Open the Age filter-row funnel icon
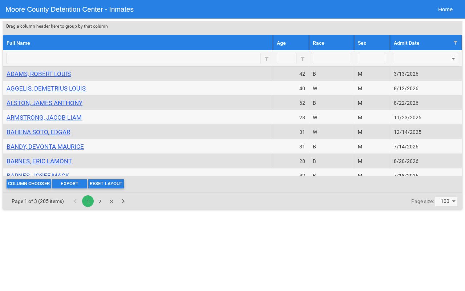Screen dimensions: 465x291 pyautogui.click(x=303, y=59)
